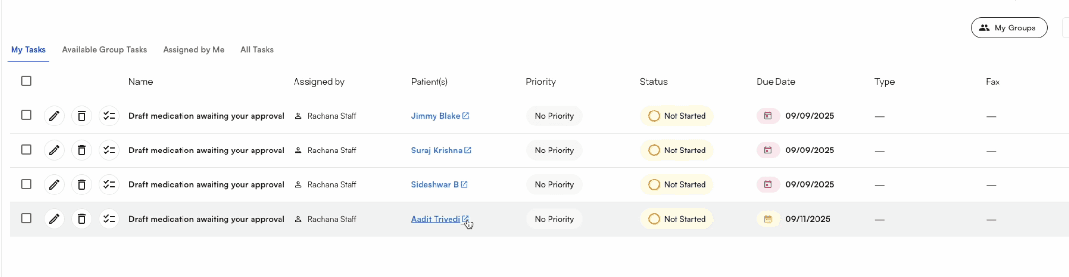Open the Not Started status for Jimmy Blake

(676, 116)
